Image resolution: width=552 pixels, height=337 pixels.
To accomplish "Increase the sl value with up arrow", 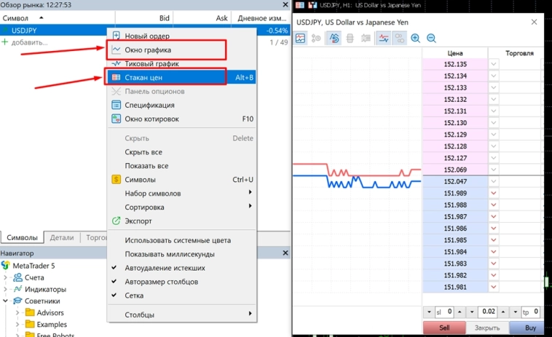I will pyautogui.click(x=460, y=312).
